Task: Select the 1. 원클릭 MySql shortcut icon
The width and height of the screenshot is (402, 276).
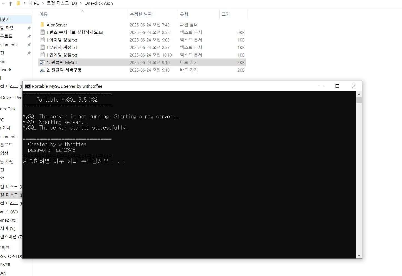Action: 42,62
